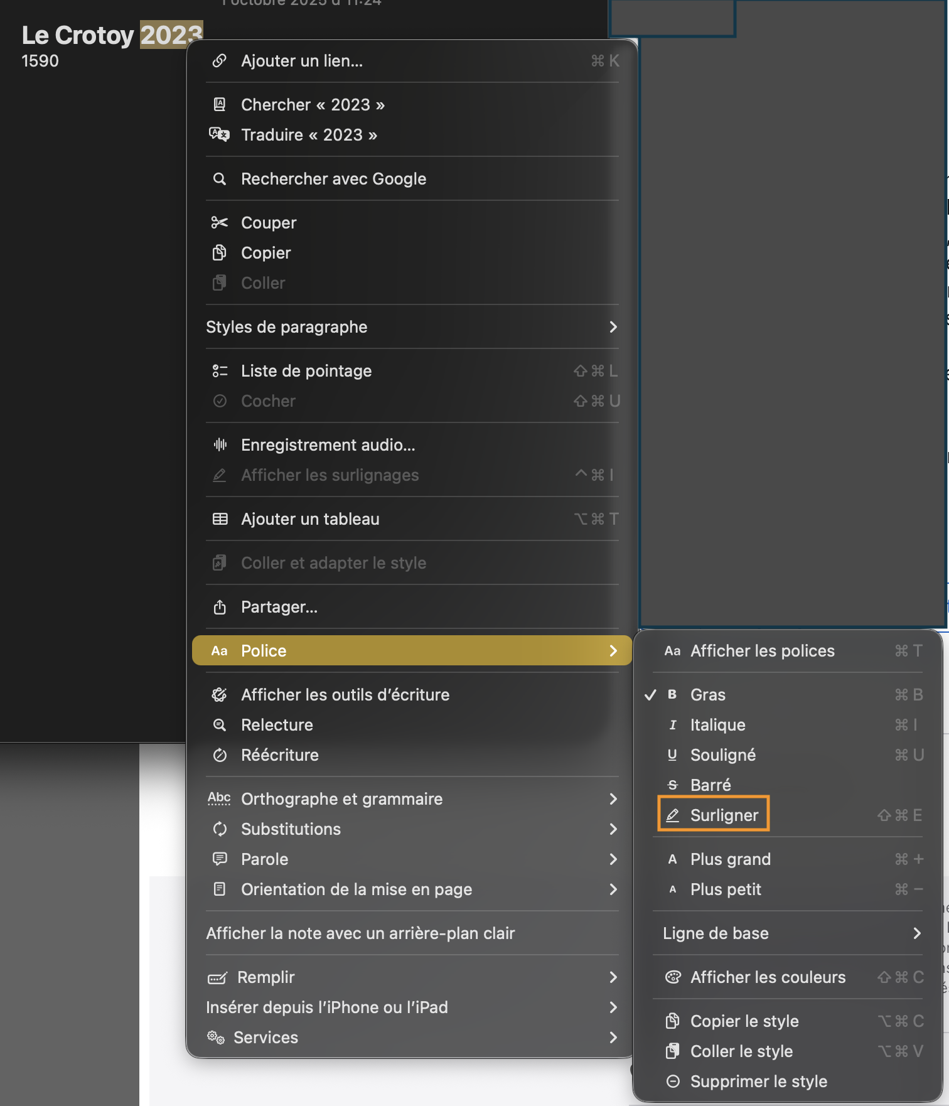This screenshot has width=949, height=1106.
Task: Click the link icon beside Ajouter un lien
Action: pos(219,61)
